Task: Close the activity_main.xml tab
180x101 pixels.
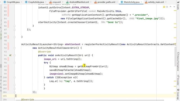Action: [x=166, y=2]
